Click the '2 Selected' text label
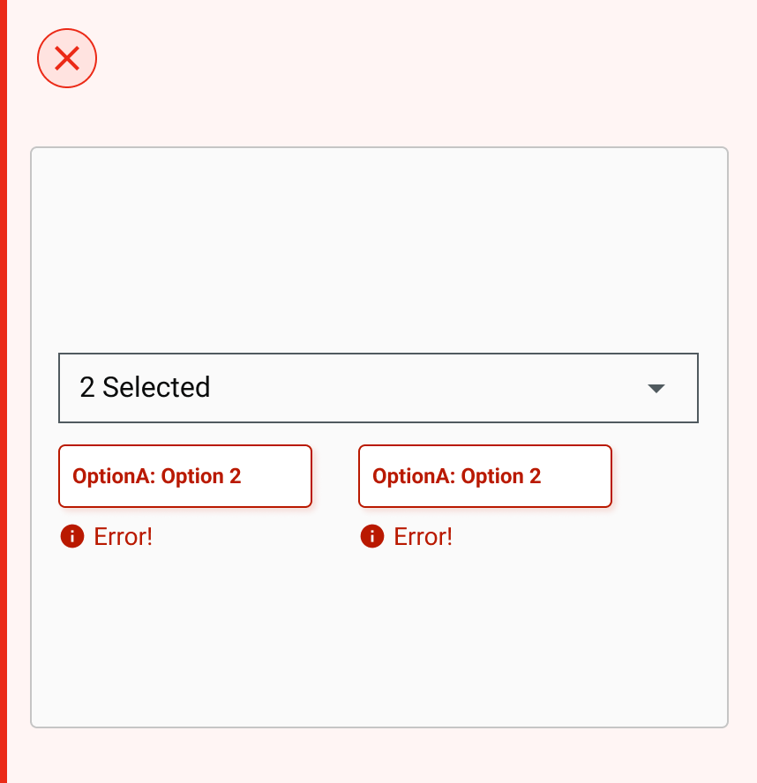This screenshot has height=783, width=757. pos(145,388)
